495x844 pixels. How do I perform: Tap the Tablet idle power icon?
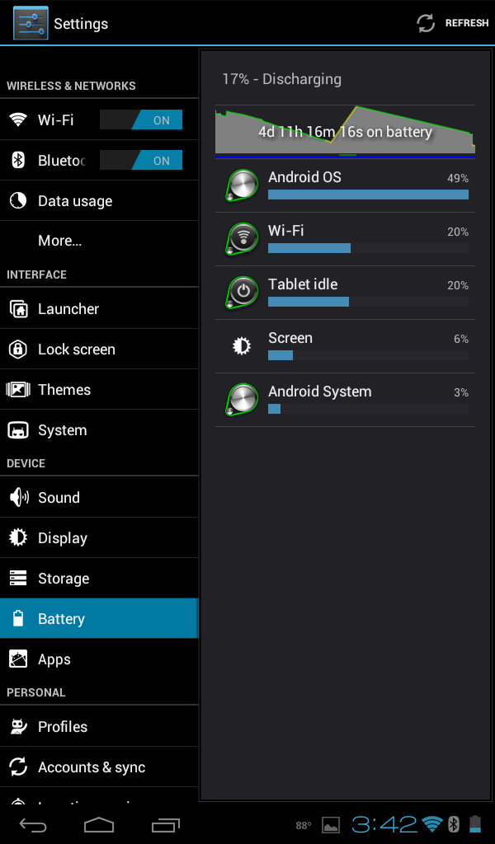point(242,293)
